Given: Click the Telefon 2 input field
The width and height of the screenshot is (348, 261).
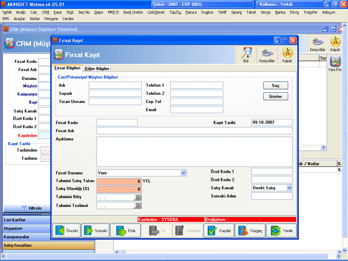Looking at the screenshot, I should click(x=197, y=93).
